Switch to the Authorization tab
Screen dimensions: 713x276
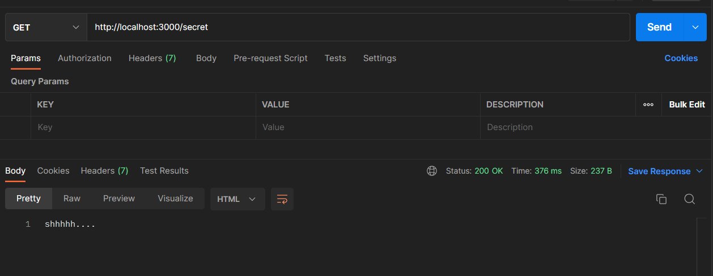(84, 58)
